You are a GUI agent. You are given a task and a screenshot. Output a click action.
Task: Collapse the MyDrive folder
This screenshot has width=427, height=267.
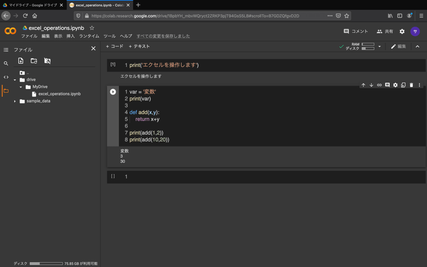pos(20,87)
